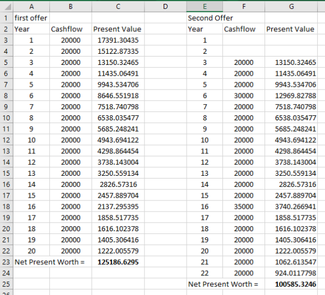Screen dimensions: 325x295
Task: Select column D header
Action: pyautogui.click(x=165, y=7)
